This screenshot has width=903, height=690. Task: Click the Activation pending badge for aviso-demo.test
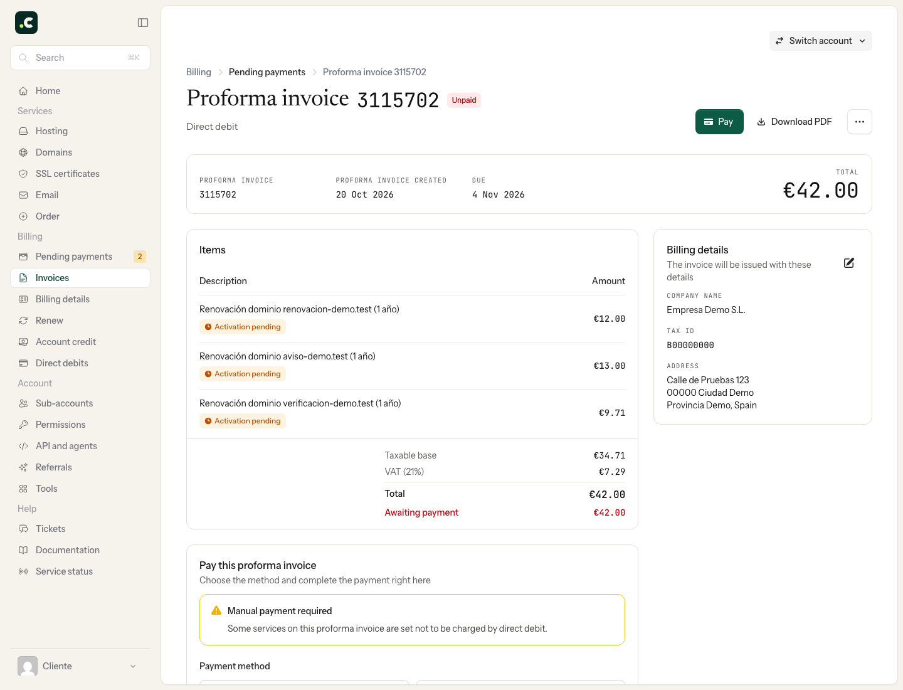click(243, 374)
